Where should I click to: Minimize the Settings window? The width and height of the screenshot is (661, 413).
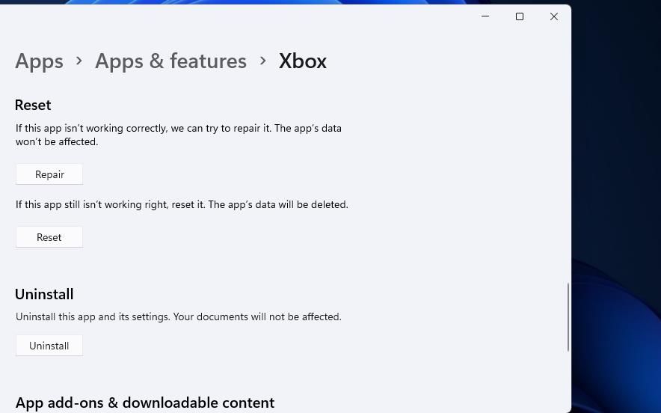point(485,16)
